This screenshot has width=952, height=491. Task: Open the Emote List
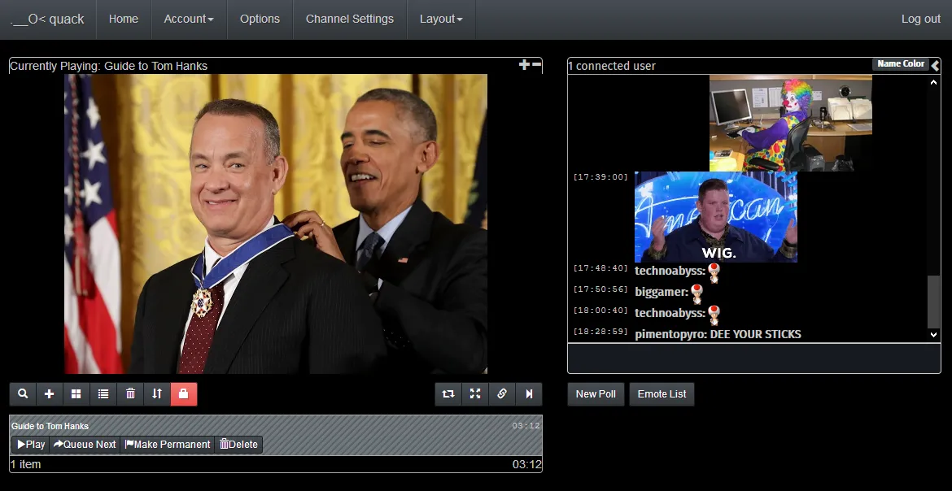click(x=662, y=393)
